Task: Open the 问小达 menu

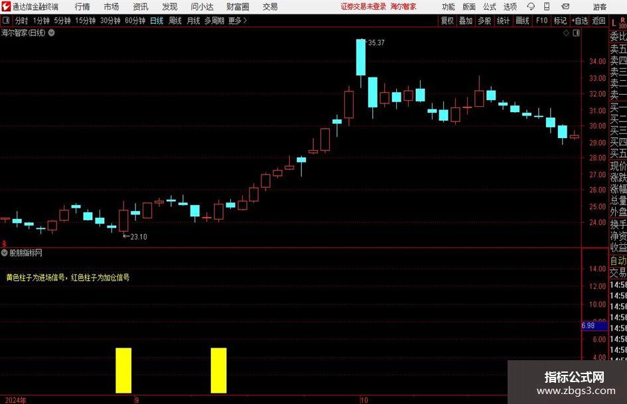Action: [x=202, y=7]
